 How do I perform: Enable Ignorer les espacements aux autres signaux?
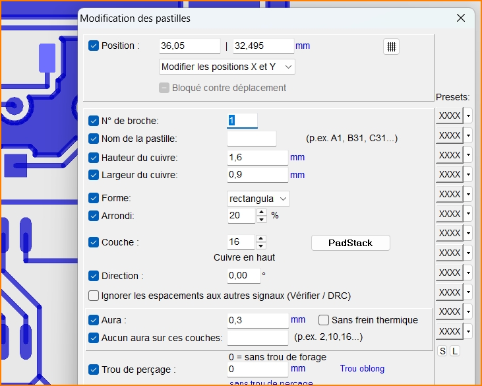[x=94, y=296]
